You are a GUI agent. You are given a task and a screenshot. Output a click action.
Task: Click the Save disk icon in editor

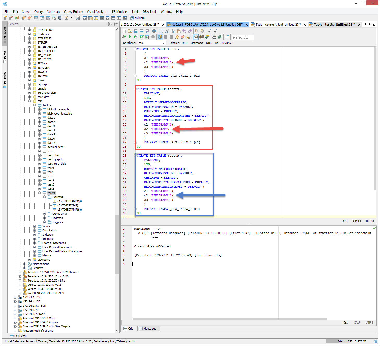pyautogui.click(x=136, y=31)
